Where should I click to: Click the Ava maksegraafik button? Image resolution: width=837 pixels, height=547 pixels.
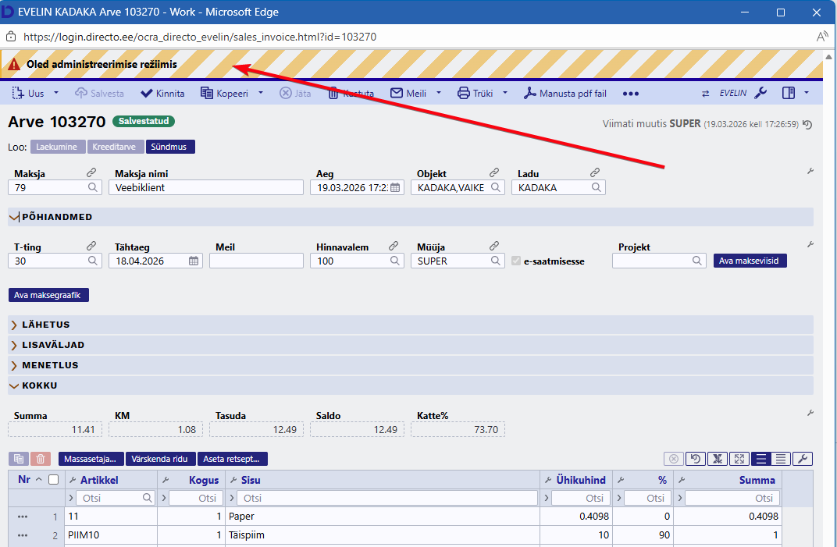tap(49, 295)
